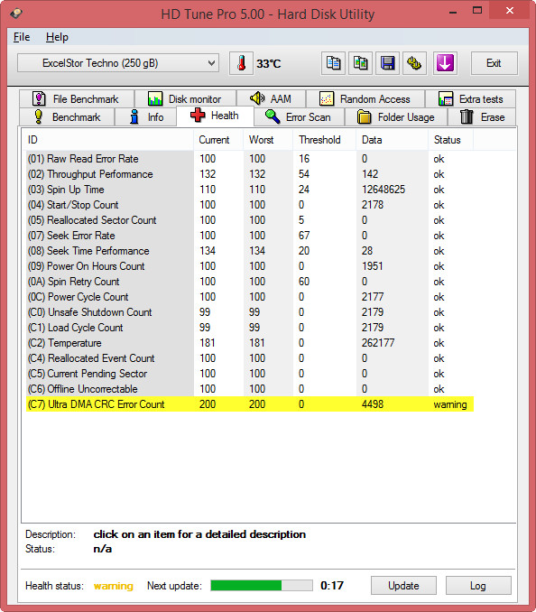The height and width of the screenshot is (612, 536).
Task: Copy text to clipboard toolbar icon
Action: coord(333,63)
